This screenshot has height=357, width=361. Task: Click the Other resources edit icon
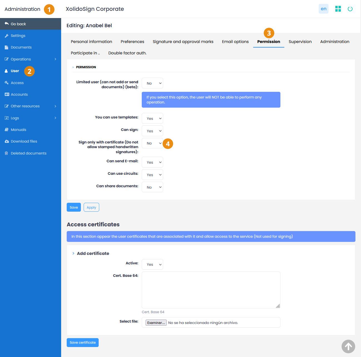[7, 106]
